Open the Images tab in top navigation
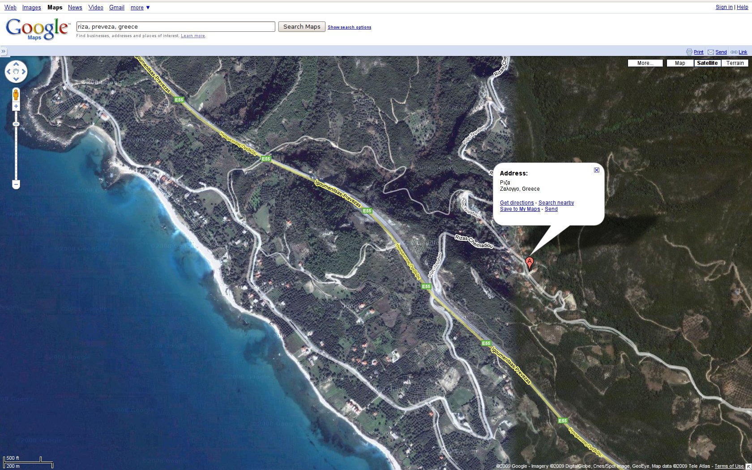752x470 pixels. click(x=31, y=8)
